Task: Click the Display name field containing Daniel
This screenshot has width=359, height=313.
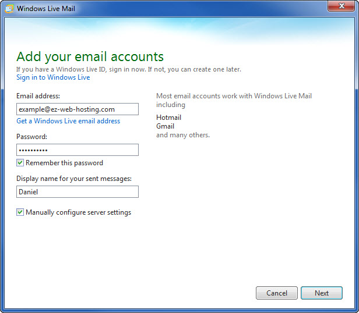Action: (78, 191)
